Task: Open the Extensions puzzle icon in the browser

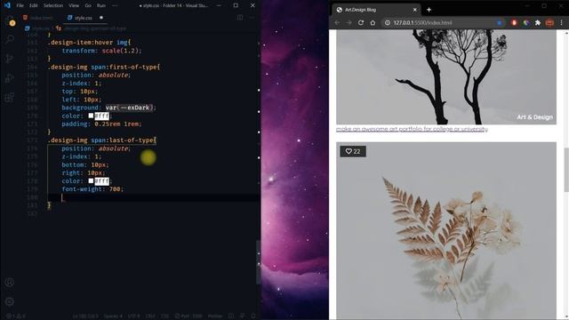Action: [538, 22]
